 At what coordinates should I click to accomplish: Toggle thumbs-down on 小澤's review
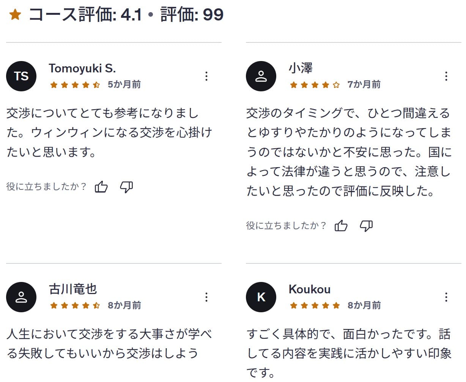[x=367, y=225]
